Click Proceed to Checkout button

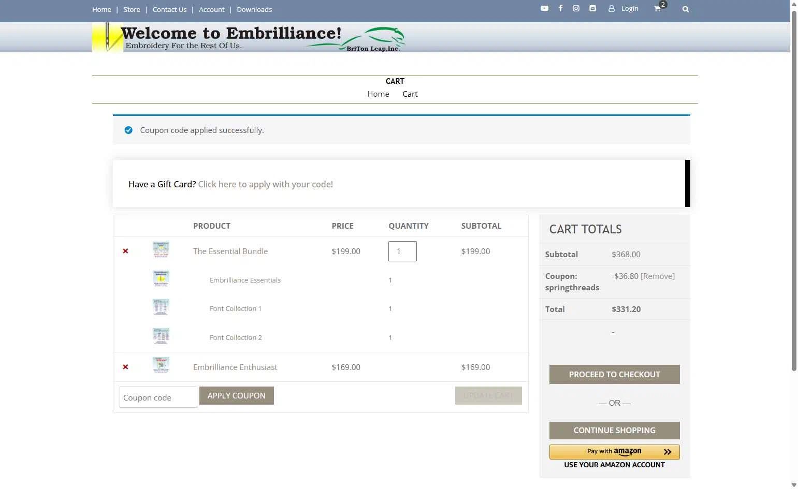tap(615, 374)
